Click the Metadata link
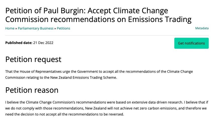 coord(202,28)
